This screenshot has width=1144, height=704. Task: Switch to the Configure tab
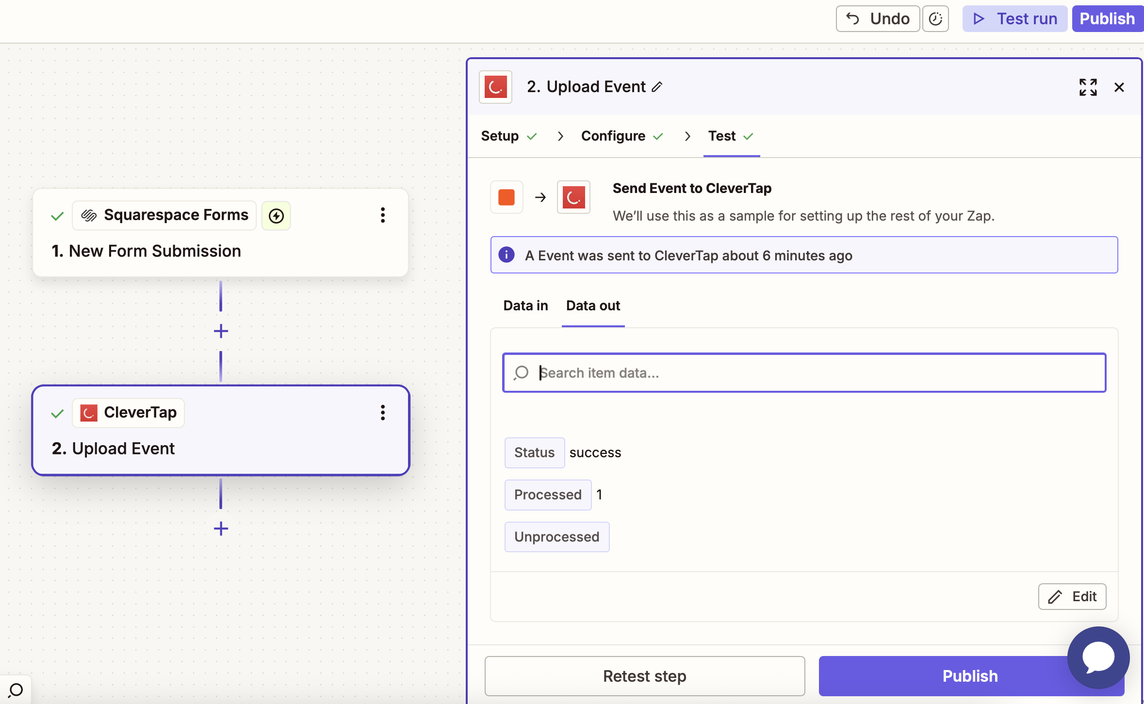click(x=621, y=136)
